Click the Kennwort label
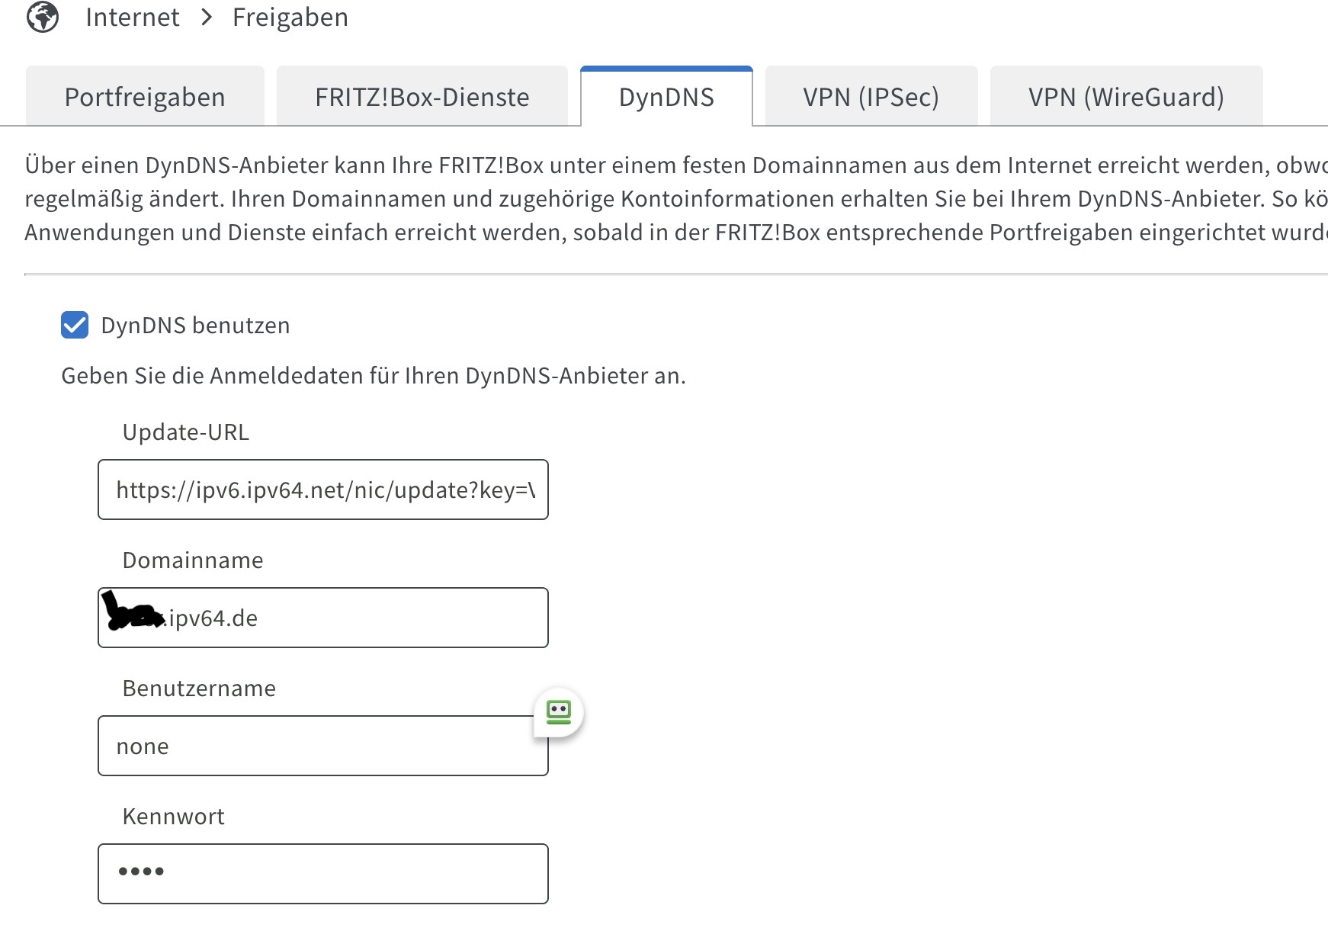The image size is (1328, 947). tap(174, 817)
